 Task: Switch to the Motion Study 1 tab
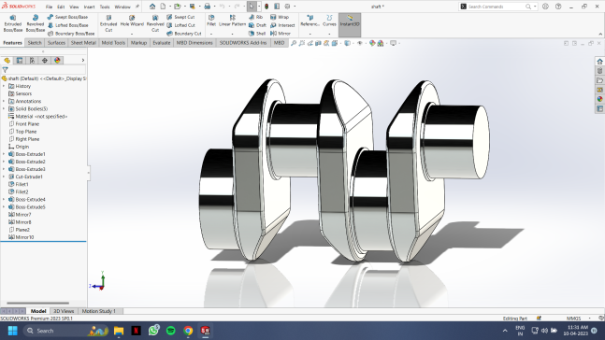99,311
